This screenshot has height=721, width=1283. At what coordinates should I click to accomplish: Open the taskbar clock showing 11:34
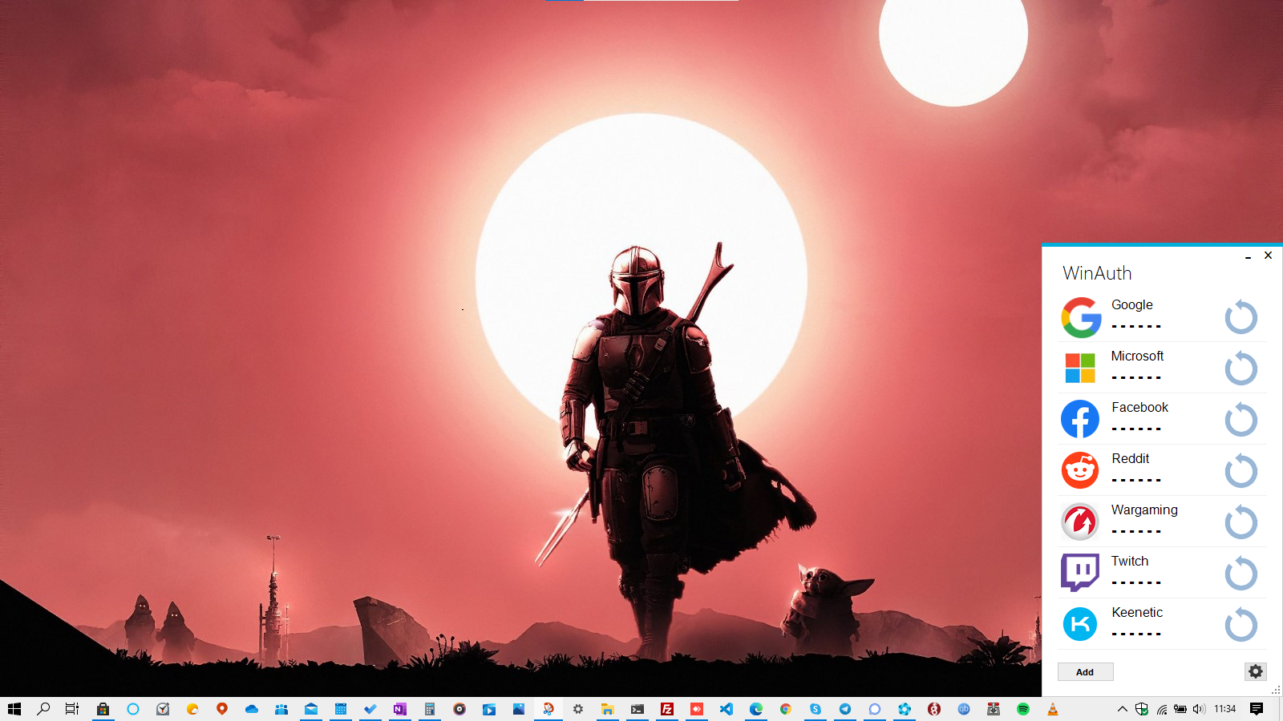pos(1225,709)
